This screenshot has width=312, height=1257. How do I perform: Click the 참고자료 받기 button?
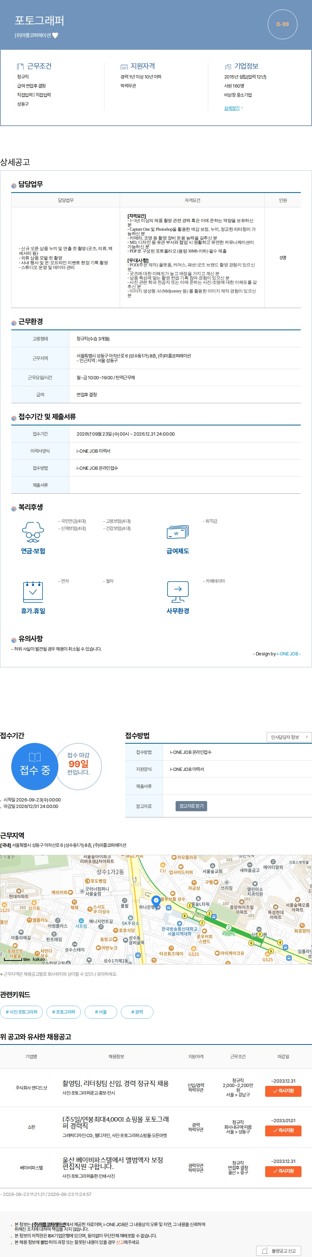[x=191, y=806]
